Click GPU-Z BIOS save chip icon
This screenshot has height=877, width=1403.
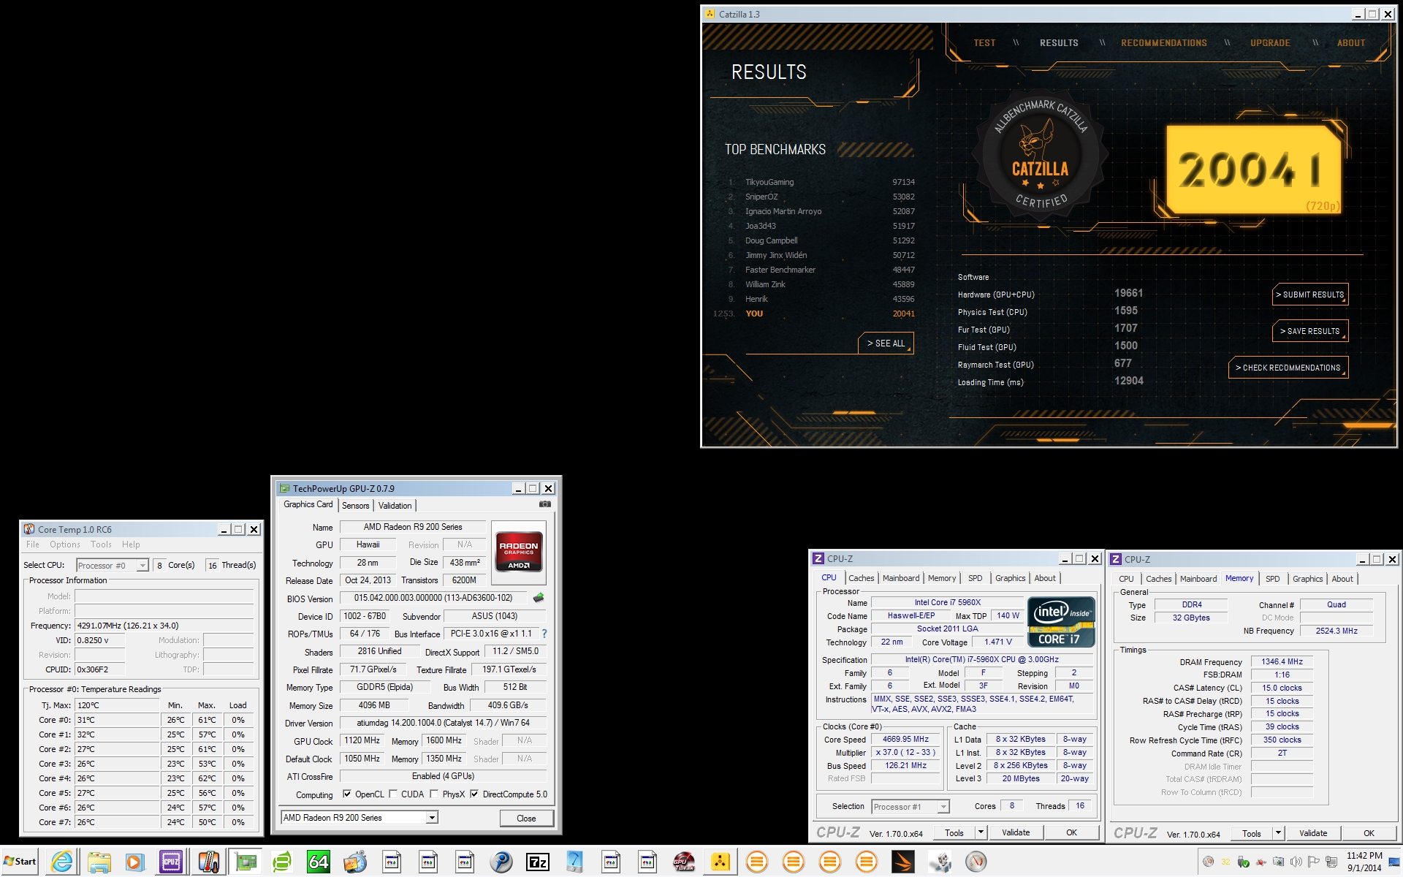pos(539,598)
